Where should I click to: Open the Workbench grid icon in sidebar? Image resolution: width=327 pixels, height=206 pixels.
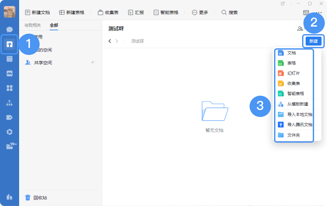(9, 88)
